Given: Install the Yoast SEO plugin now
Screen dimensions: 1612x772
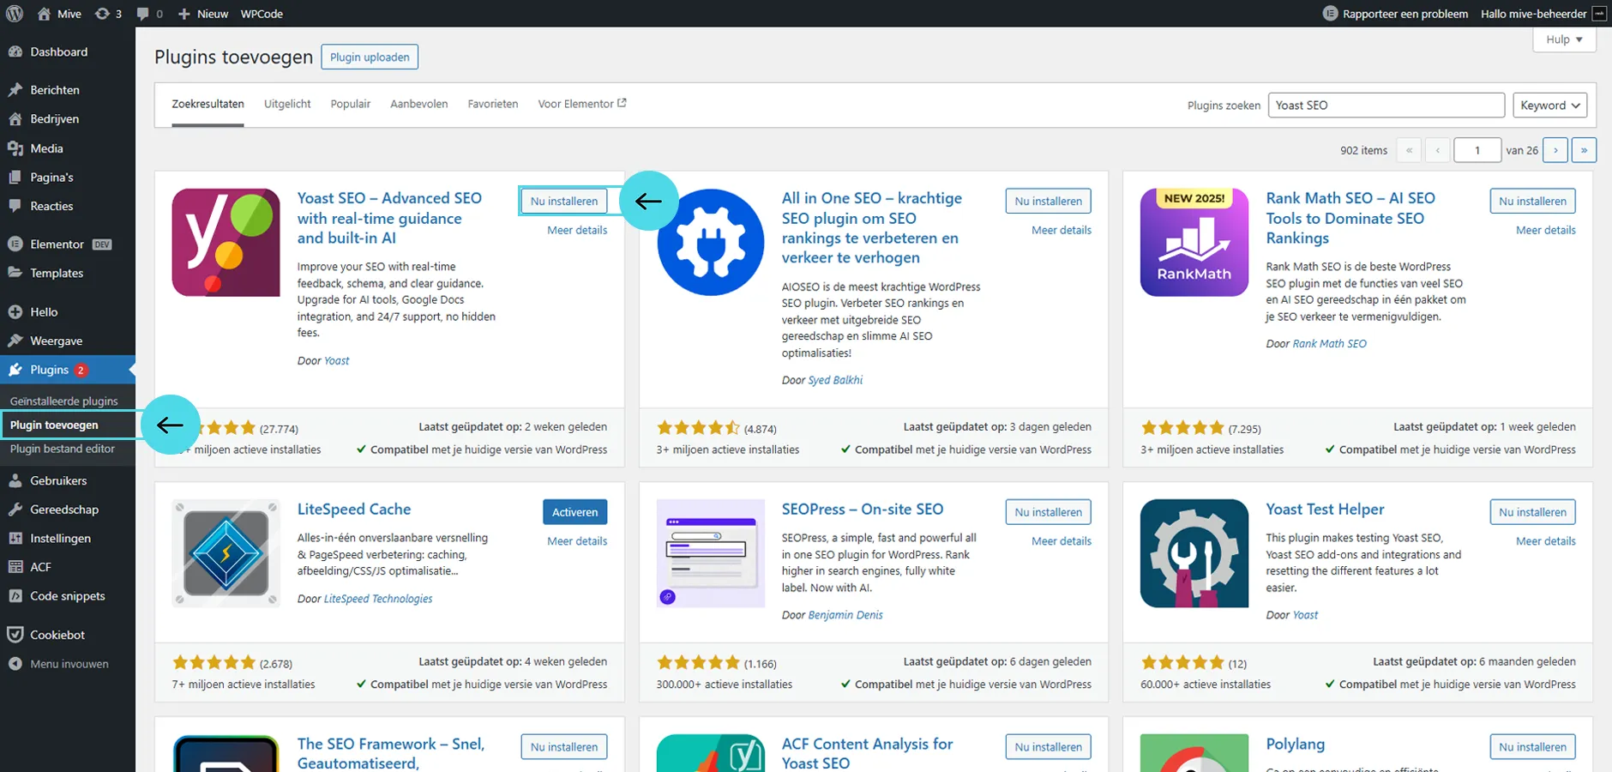Looking at the screenshot, I should (563, 201).
